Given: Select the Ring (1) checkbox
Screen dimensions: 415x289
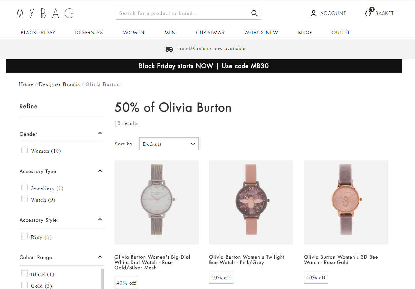Looking at the screenshot, I should [24, 236].
